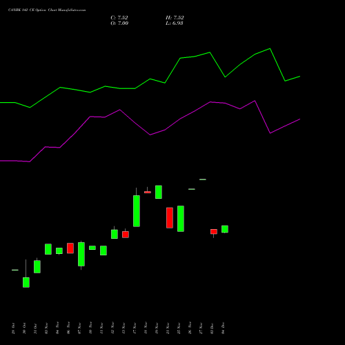The height and width of the screenshot is (345, 345).
Task: Click the tall green candlestick above 25 Nov
Action: pyautogui.click(x=181, y=219)
